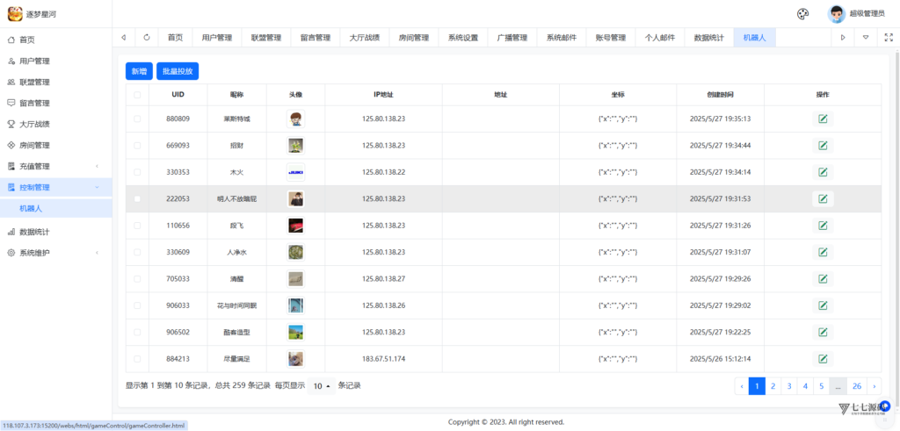Go to page 5 of records

pos(822,386)
